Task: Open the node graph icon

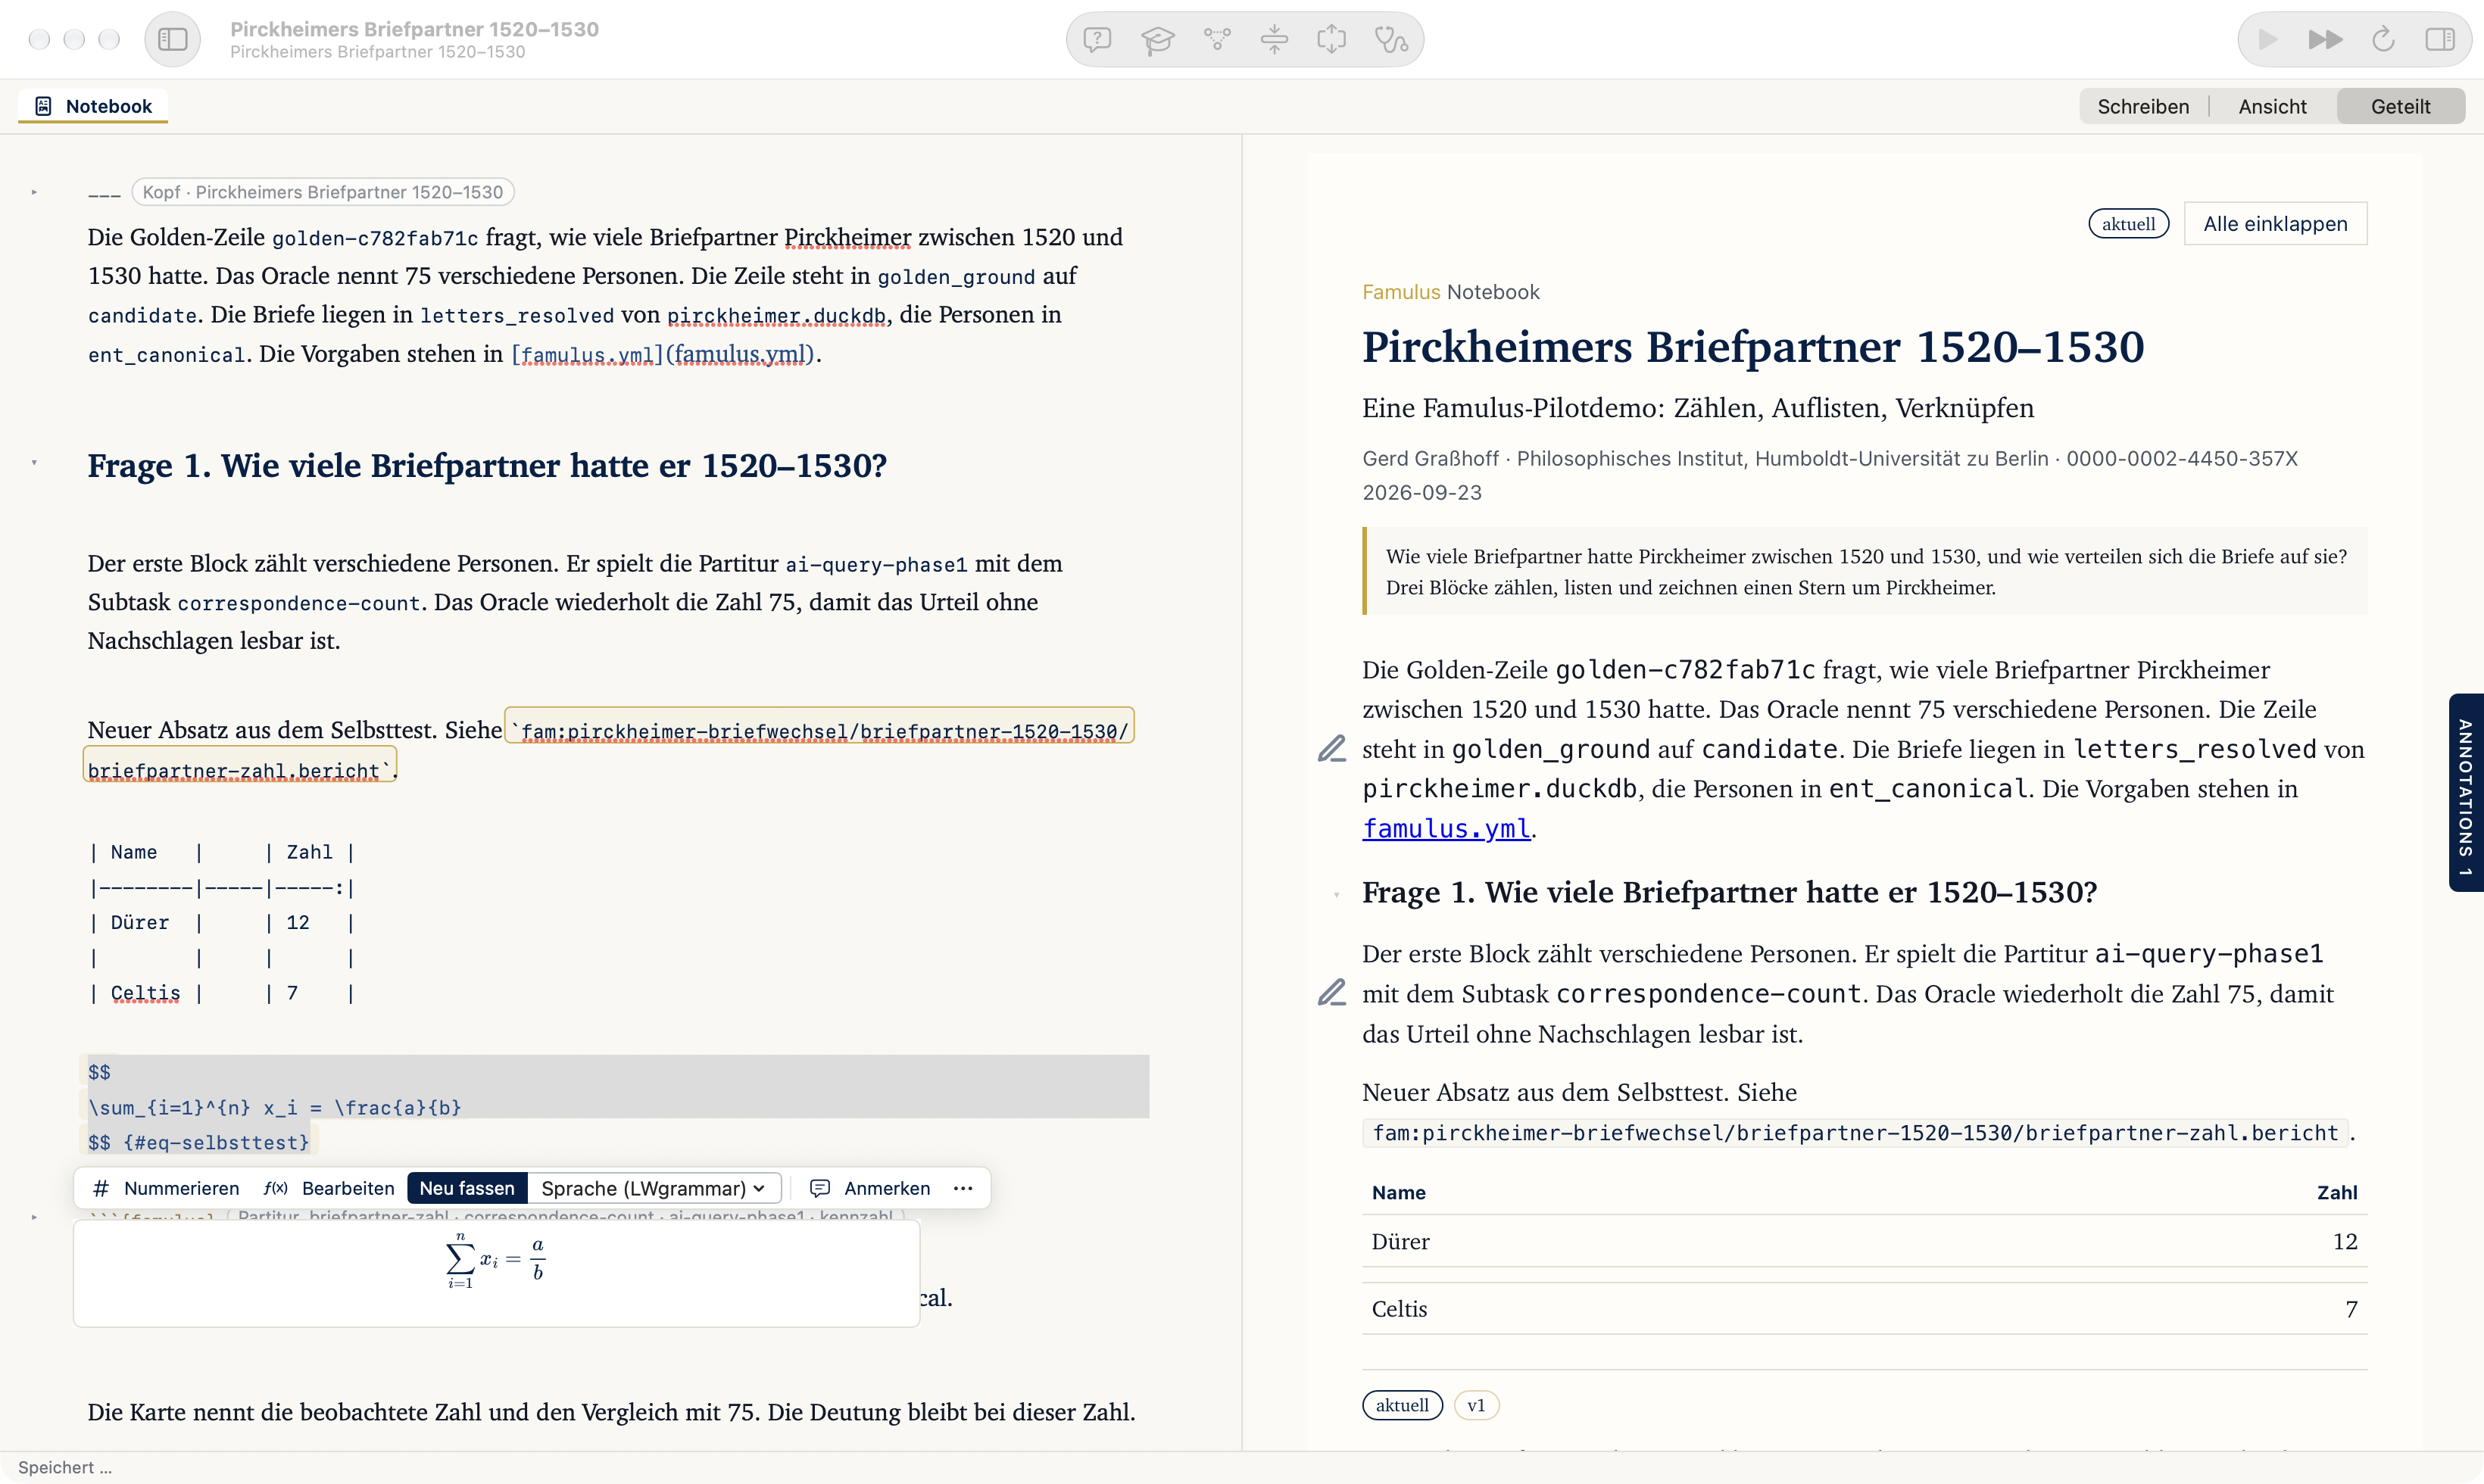Action: point(1216,39)
